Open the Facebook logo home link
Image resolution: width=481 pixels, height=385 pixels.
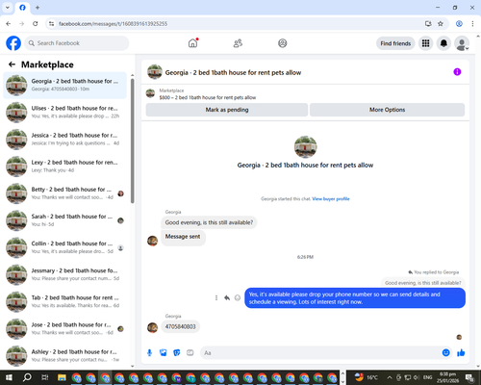coord(13,43)
